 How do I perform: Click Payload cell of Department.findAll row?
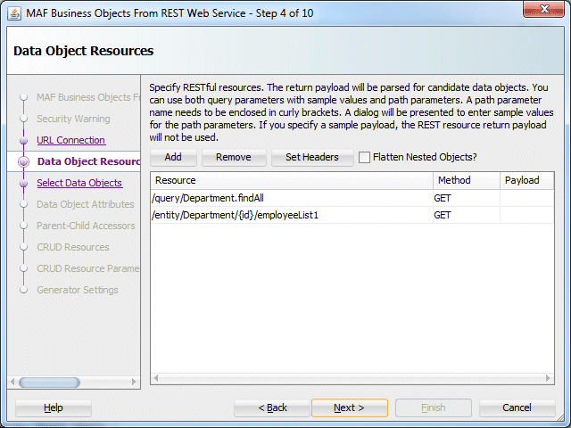coord(526,198)
